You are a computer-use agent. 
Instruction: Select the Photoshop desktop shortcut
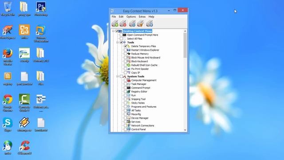[x=41, y=9]
